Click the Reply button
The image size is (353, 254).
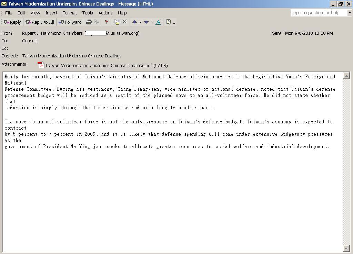pyautogui.click(x=12, y=22)
